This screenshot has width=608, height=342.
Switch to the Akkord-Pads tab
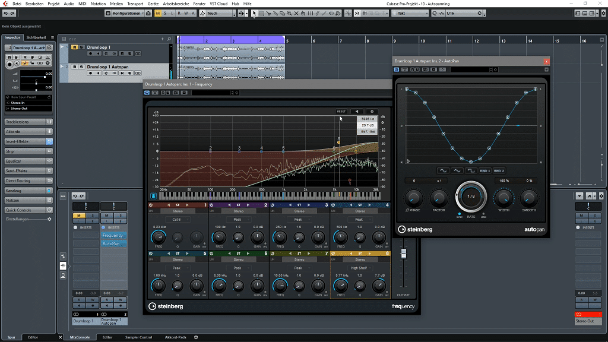[175, 337]
